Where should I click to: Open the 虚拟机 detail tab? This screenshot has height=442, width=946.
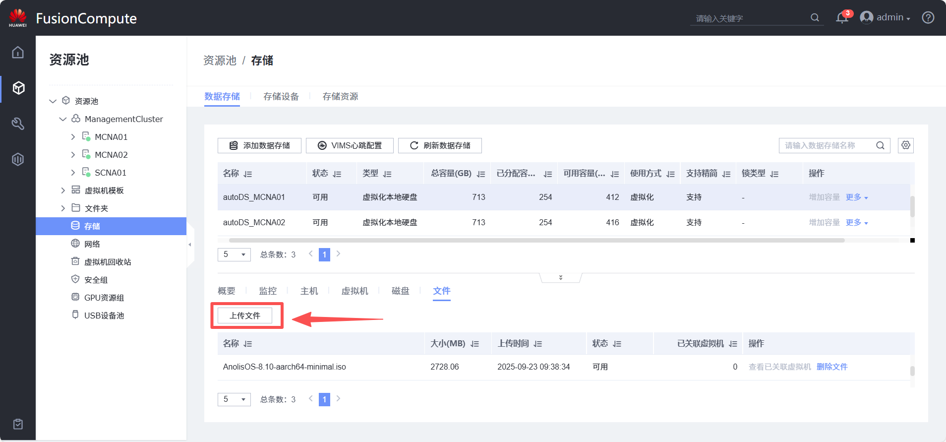pos(355,291)
